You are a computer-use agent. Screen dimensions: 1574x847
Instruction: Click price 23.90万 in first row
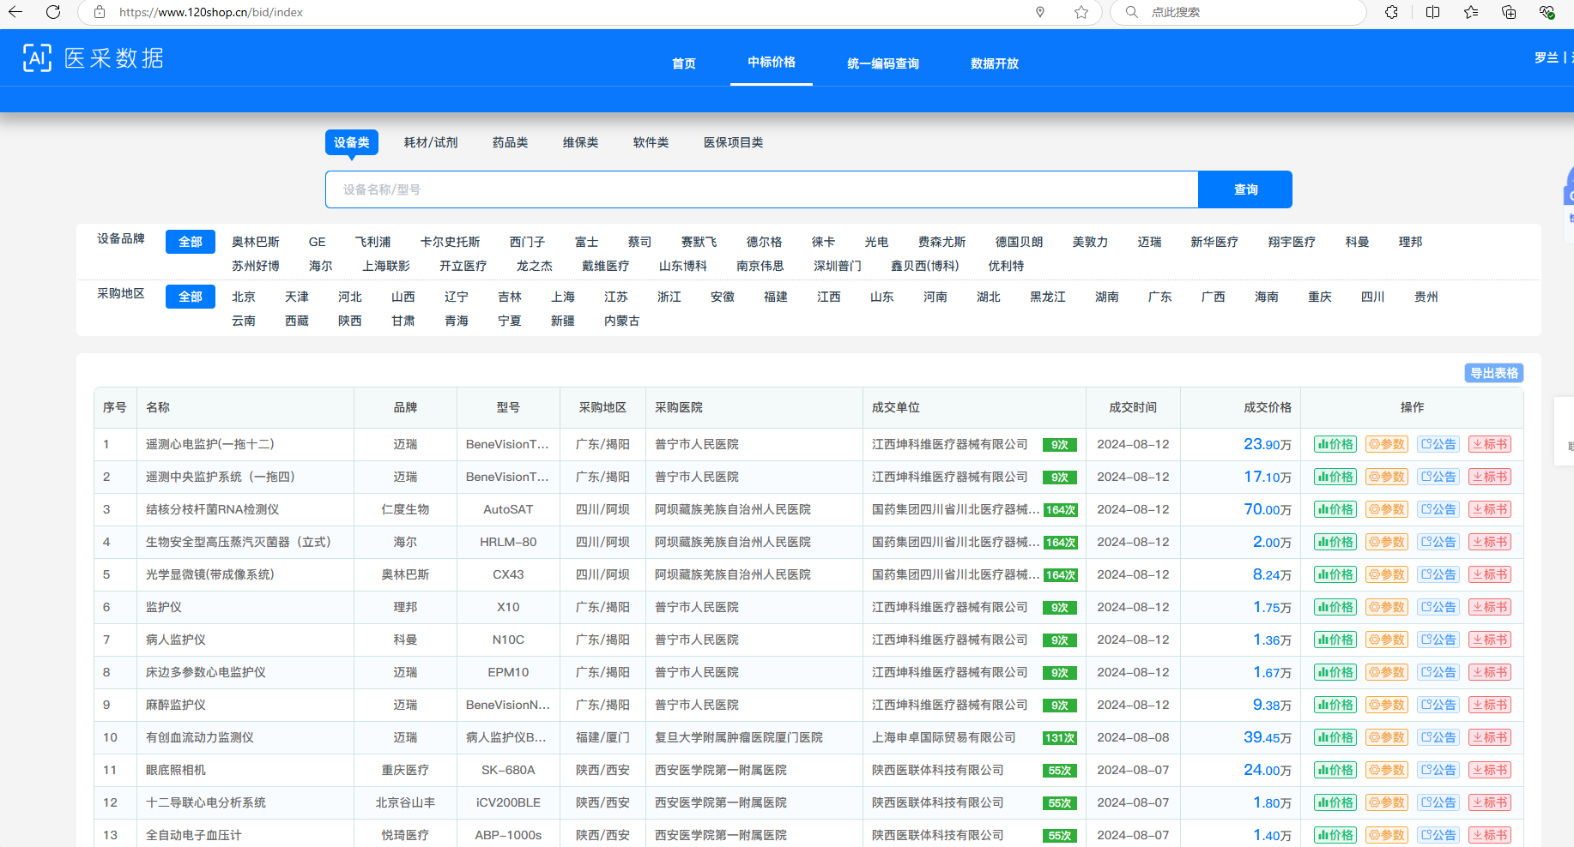coord(1268,444)
